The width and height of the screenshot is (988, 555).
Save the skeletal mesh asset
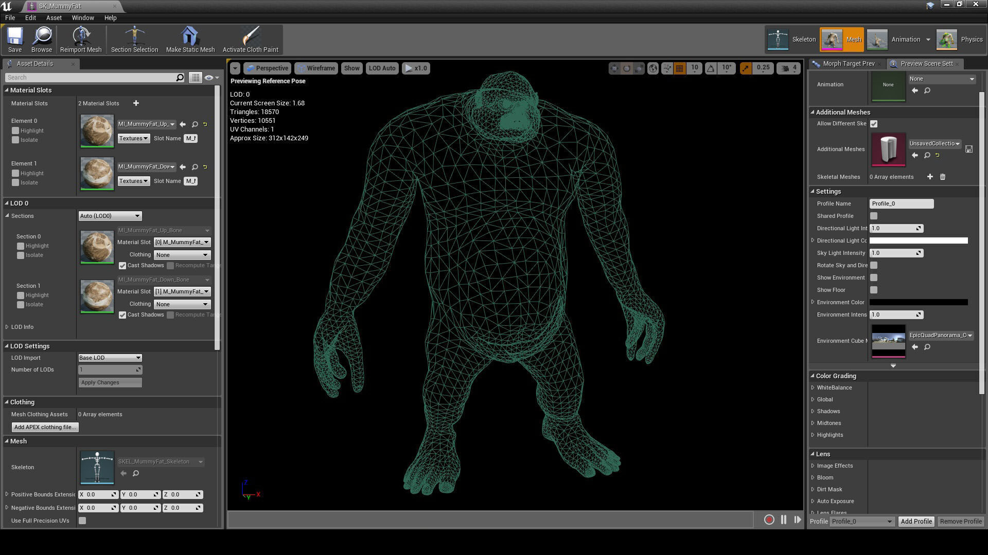15,40
